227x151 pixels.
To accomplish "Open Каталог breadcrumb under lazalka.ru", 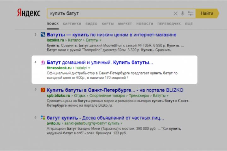I will [75, 40].
